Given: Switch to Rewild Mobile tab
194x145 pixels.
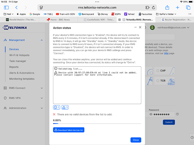Looking at the screenshot, I should [21, 20].
